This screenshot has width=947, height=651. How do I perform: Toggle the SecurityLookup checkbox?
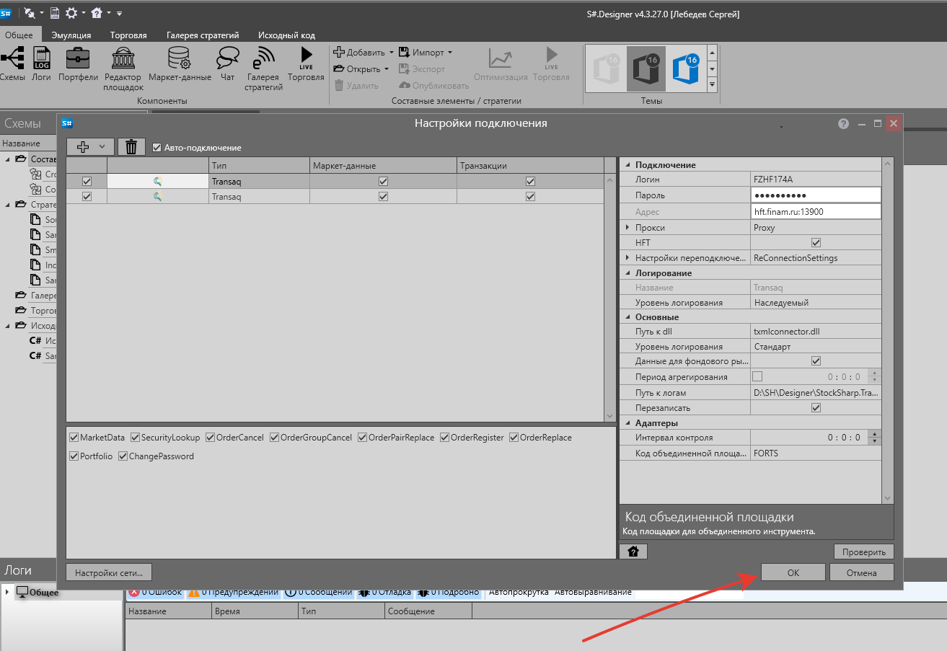coord(135,438)
